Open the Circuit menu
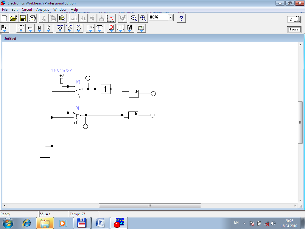305x229 pixels. pos(27,9)
